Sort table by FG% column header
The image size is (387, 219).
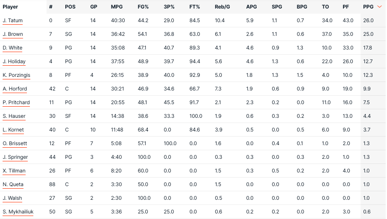point(143,7)
